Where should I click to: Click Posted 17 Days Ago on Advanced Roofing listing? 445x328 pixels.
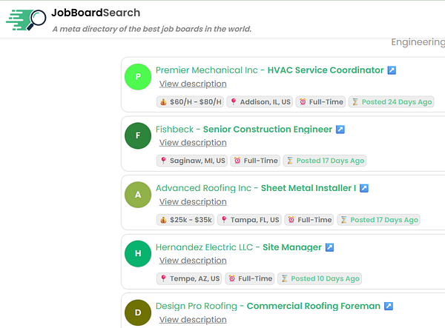378,220
